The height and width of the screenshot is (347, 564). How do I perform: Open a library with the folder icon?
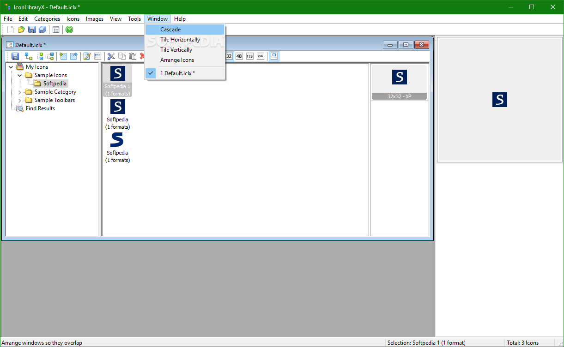point(21,30)
